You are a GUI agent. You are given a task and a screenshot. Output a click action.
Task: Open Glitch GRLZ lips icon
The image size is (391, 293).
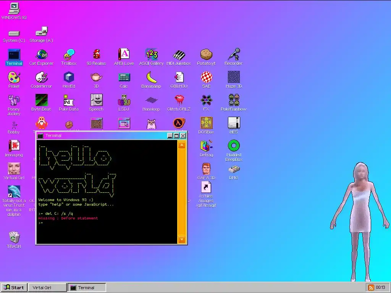[x=179, y=103]
